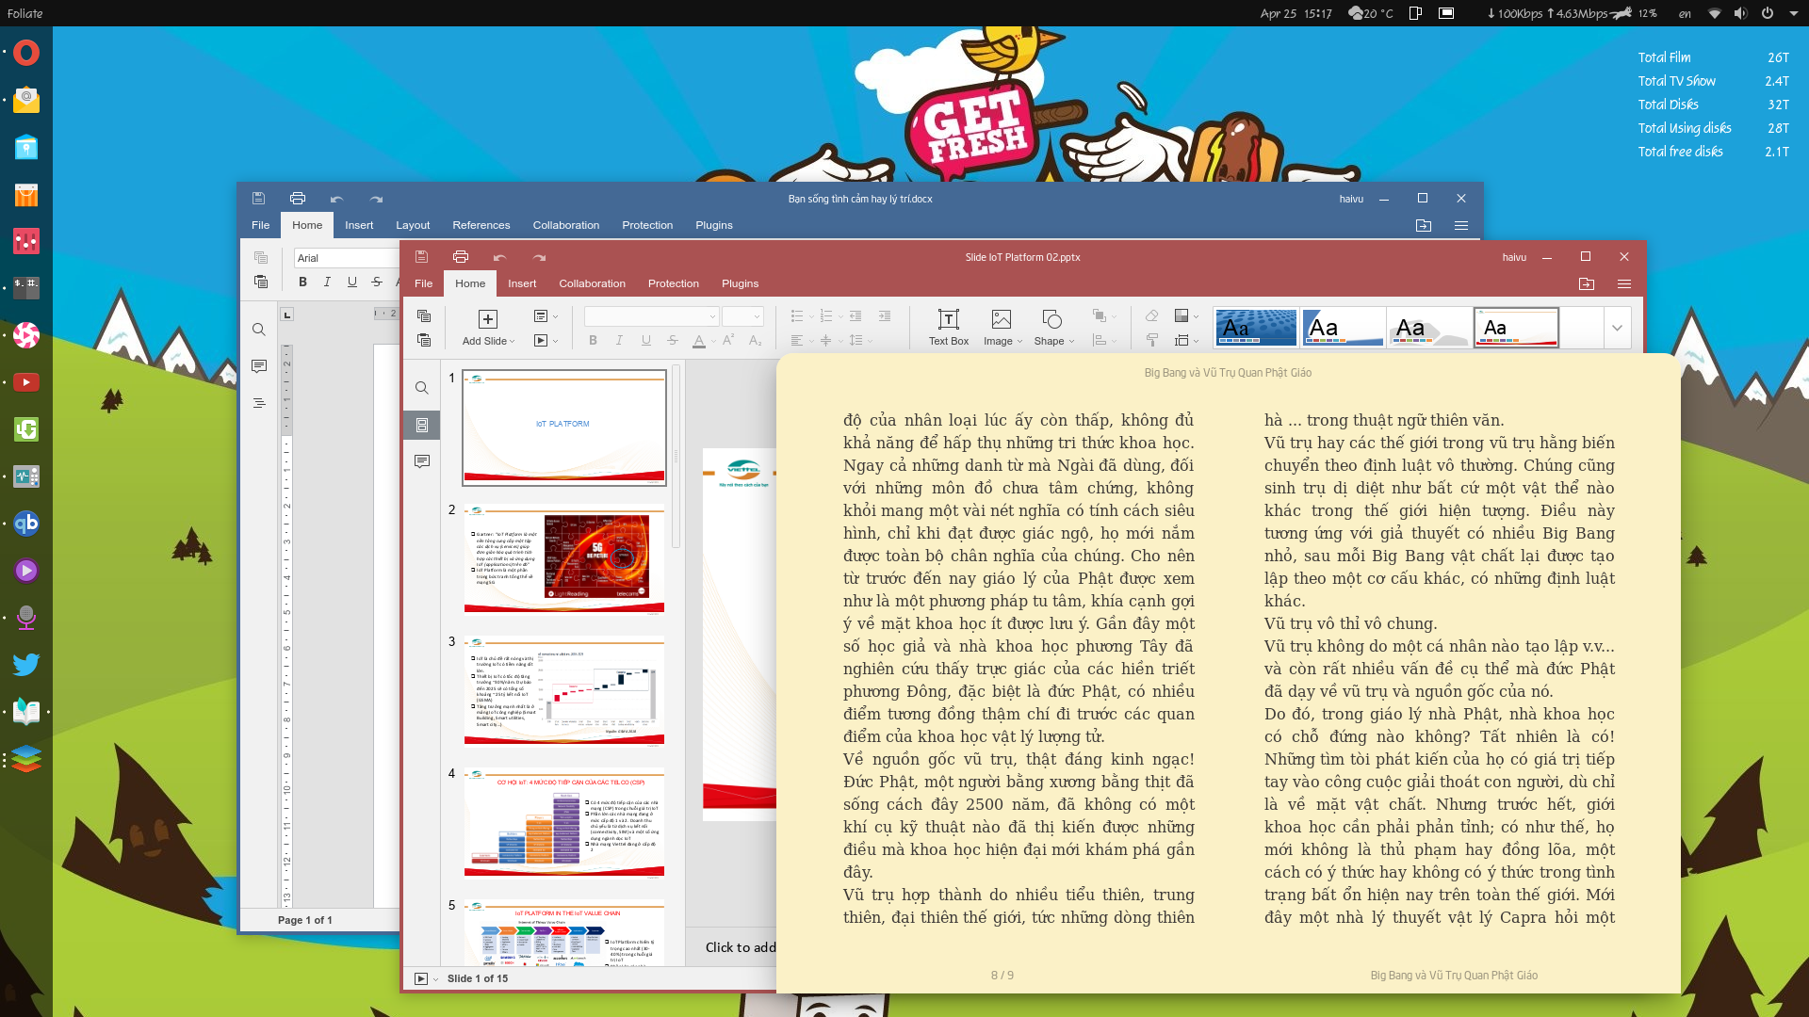
Task: Open Twitter client from the dock
Action: (26, 665)
